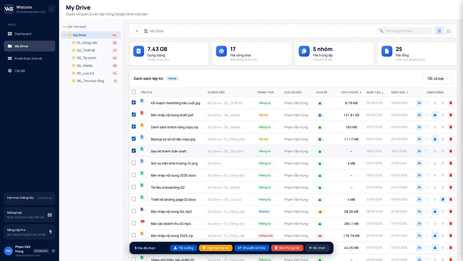The image size is (463, 261).
Task: Check the Báo cáo doanh thu Q1.mp4 checkbox
Action: [x=134, y=223]
